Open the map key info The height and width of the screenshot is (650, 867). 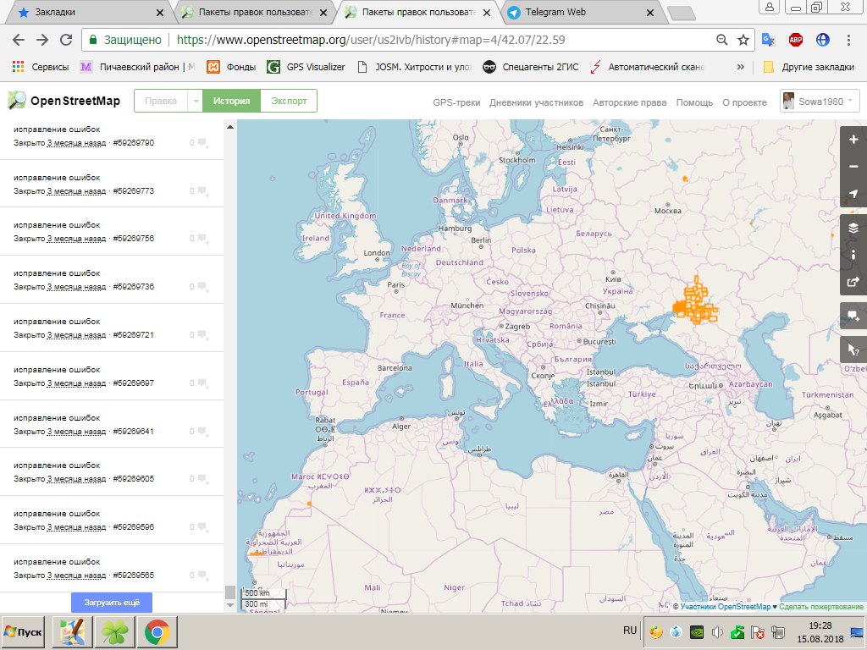point(853,254)
